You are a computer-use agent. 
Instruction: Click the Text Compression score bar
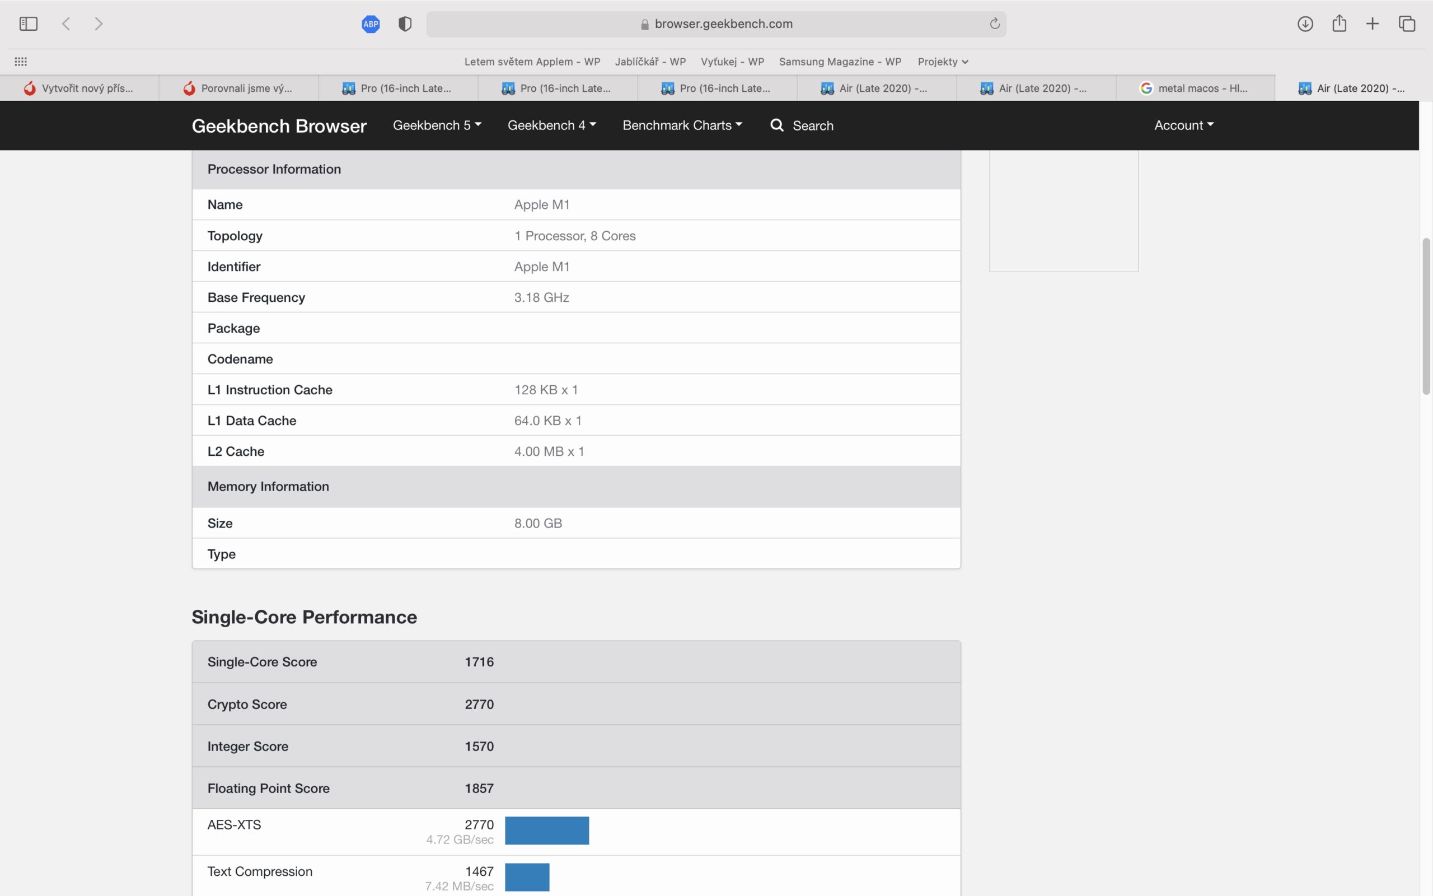(527, 877)
